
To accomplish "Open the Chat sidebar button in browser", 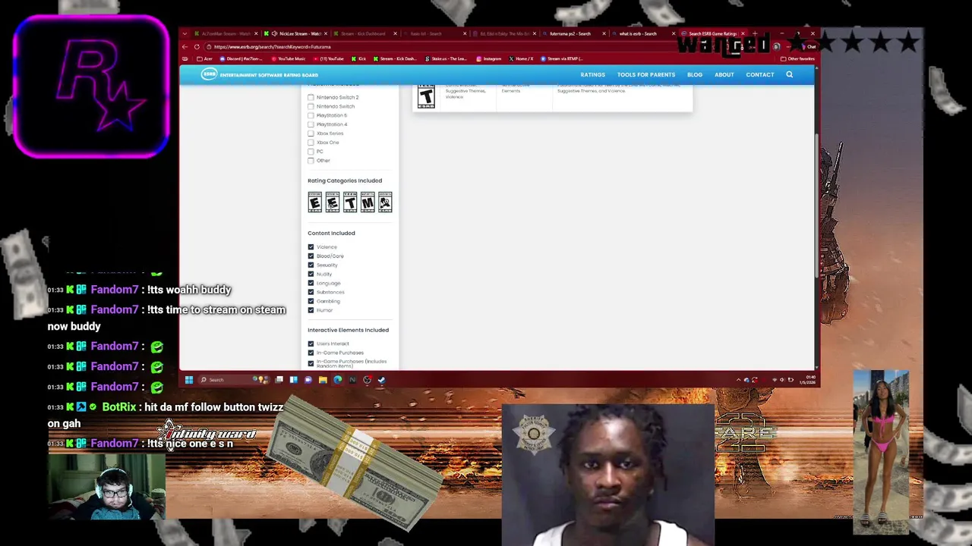I will pyautogui.click(x=809, y=47).
